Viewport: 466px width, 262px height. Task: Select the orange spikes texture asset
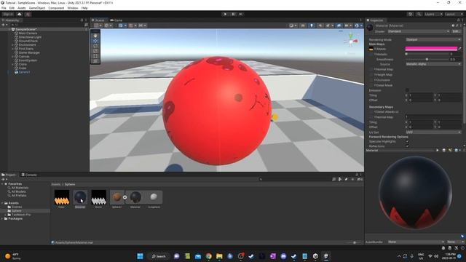(x=61, y=197)
